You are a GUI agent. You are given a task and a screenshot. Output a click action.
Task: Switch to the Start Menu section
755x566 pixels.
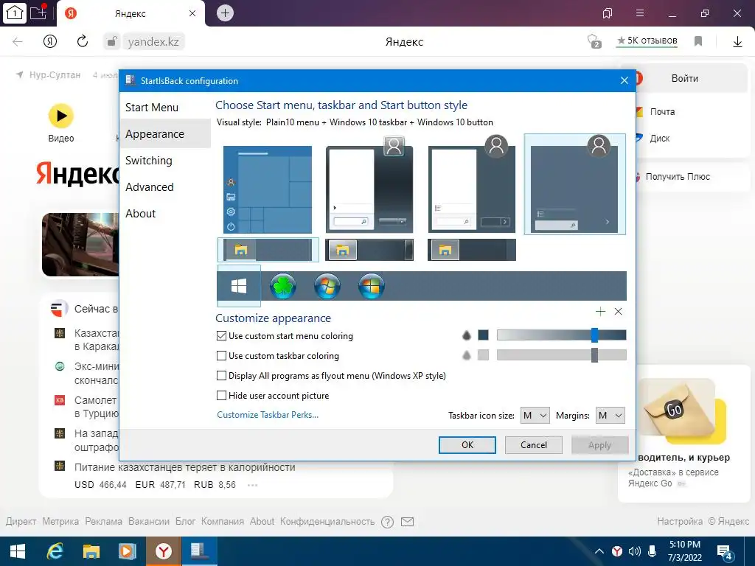[x=152, y=108]
